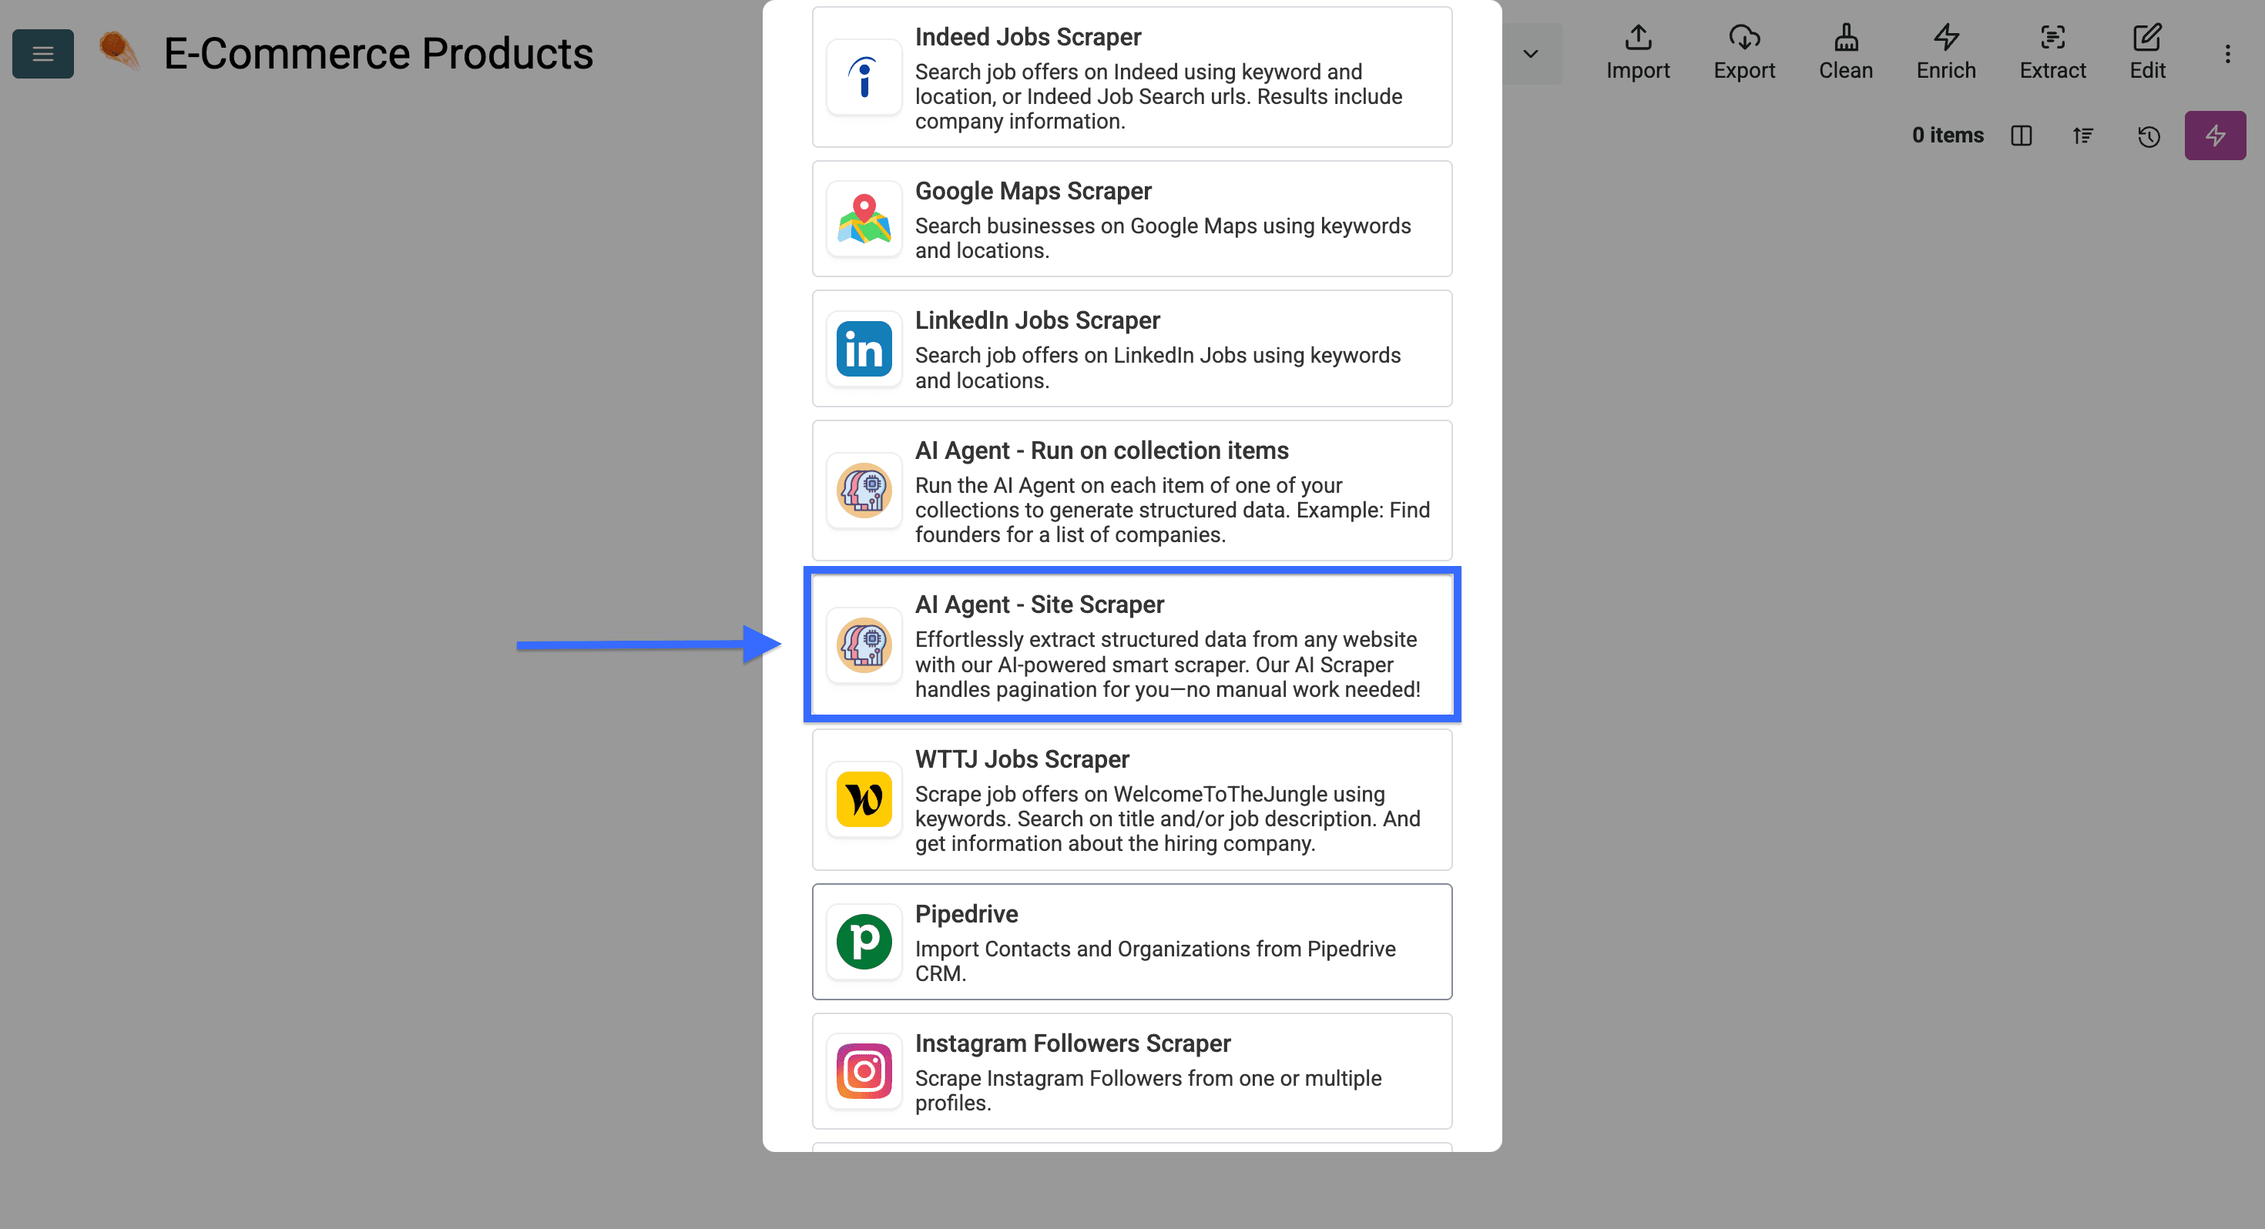
Task: Open the Enrich lightning tool
Action: click(x=1945, y=52)
